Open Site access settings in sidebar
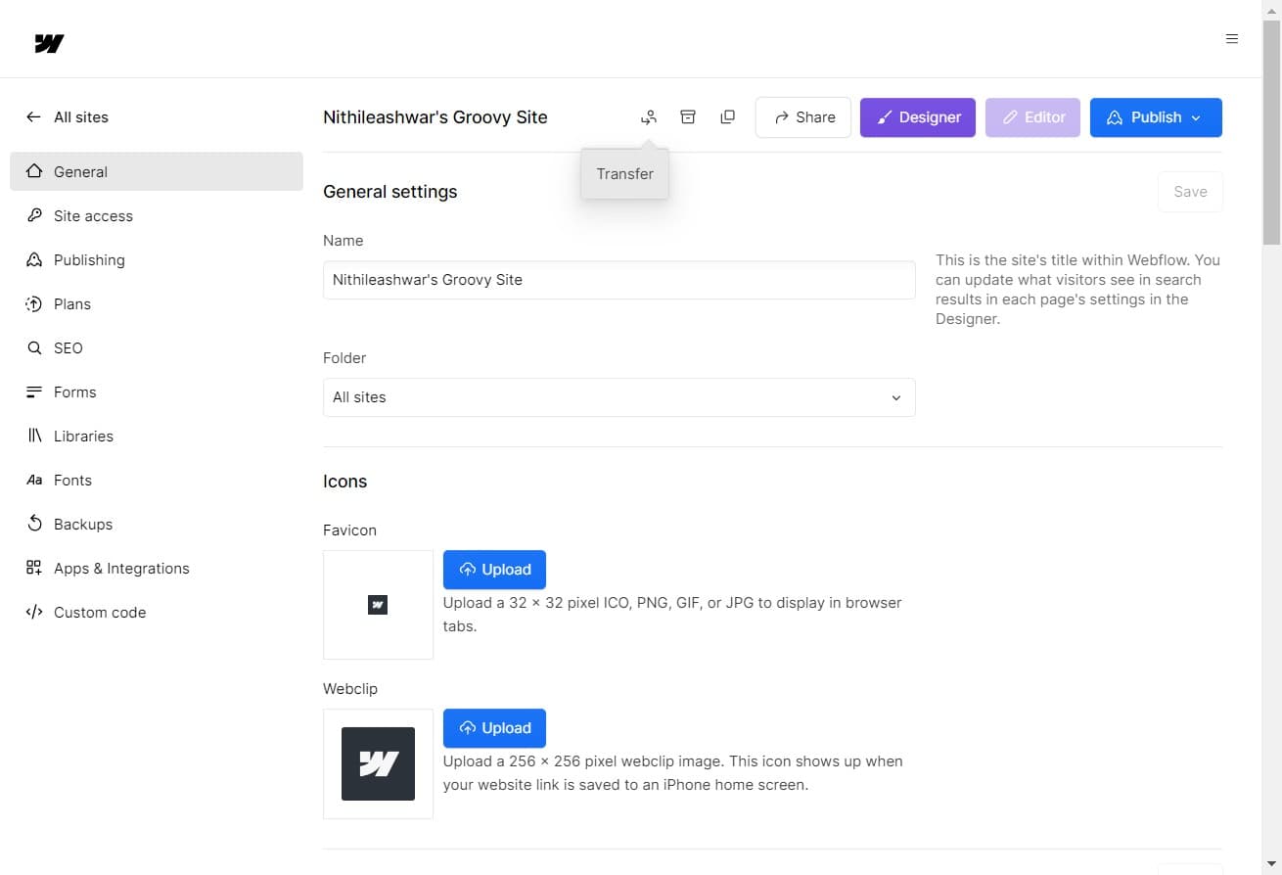1282x875 pixels. tap(93, 215)
